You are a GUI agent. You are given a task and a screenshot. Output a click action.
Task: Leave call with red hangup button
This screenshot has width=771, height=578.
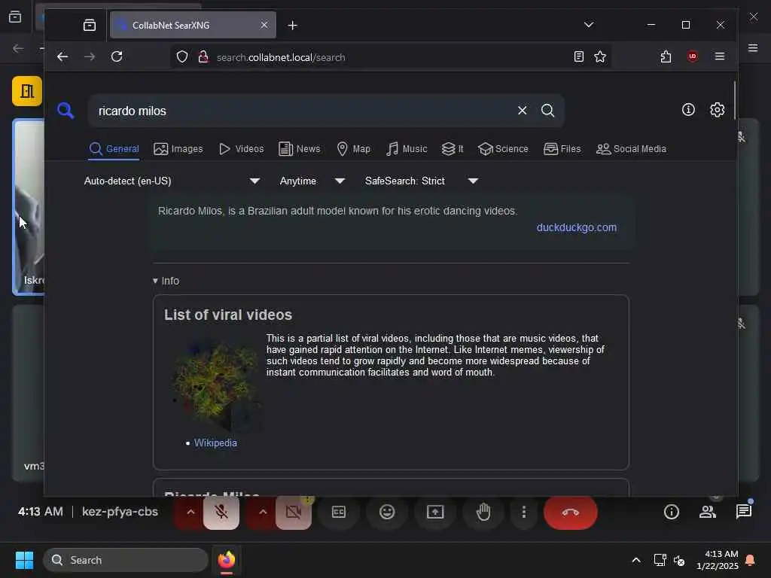coord(571,512)
